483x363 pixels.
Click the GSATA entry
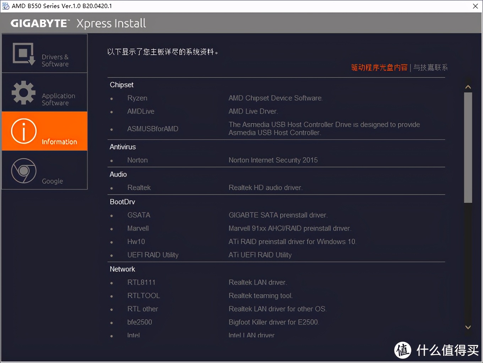(x=139, y=215)
